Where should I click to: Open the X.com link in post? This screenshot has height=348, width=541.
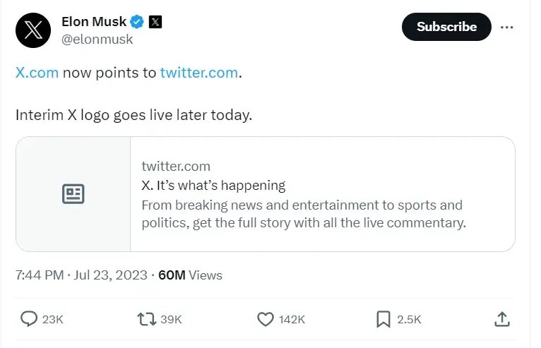click(37, 73)
